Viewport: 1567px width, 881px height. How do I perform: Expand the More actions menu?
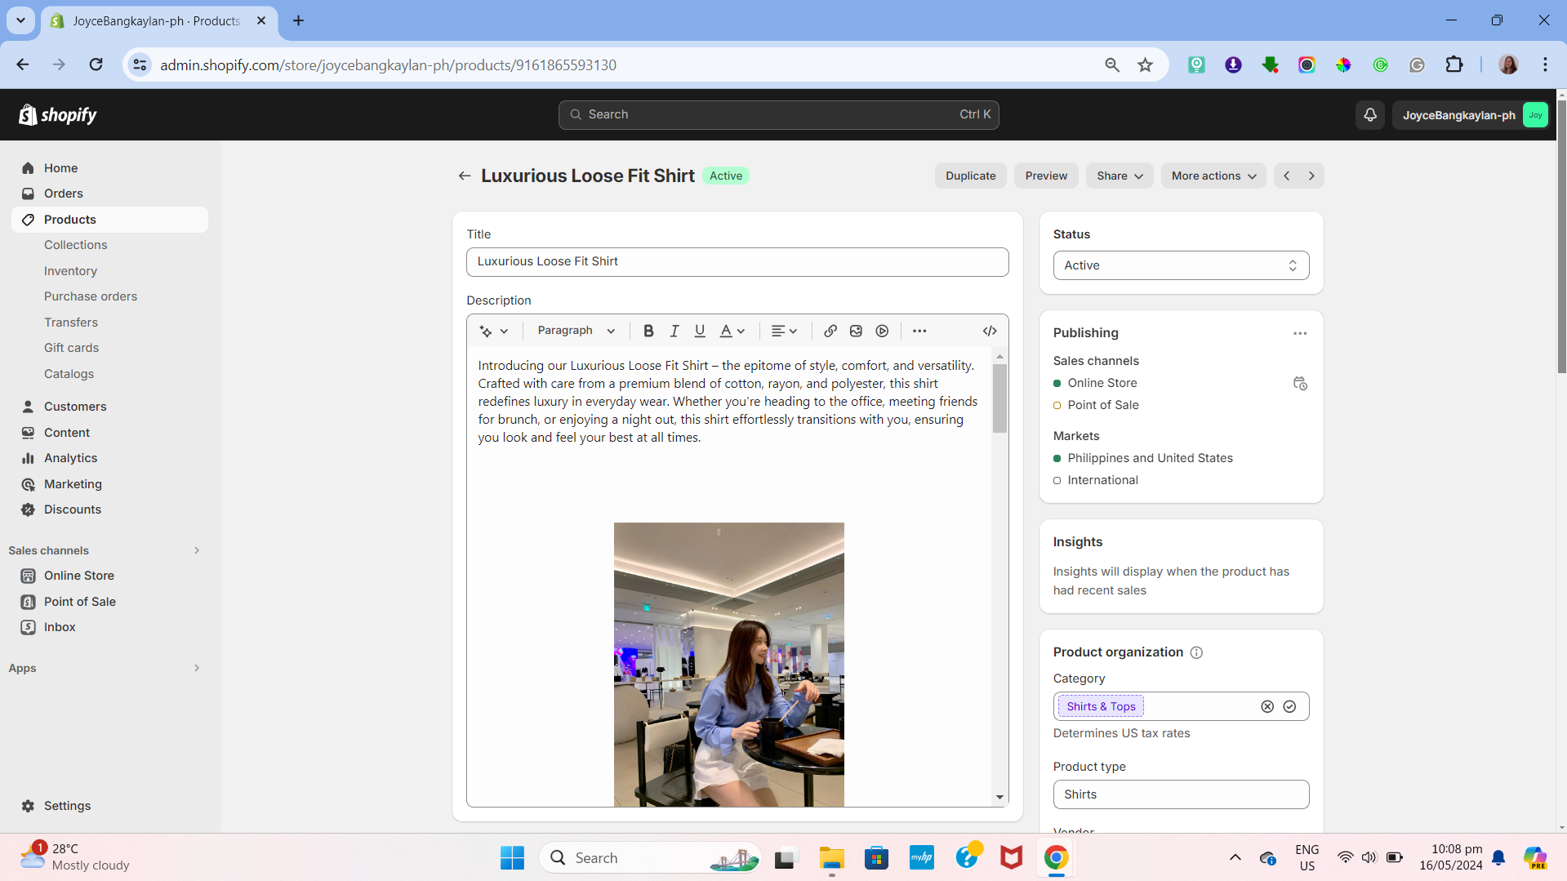pyautogui.click(x=1213, y=176)
